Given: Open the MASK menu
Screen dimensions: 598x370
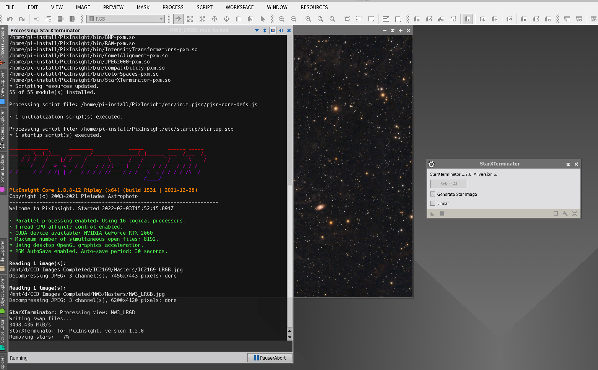Looking at the screenshot, I should point(143,7).
